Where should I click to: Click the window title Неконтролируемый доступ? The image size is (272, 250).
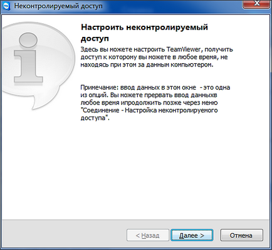click(58, 6)
